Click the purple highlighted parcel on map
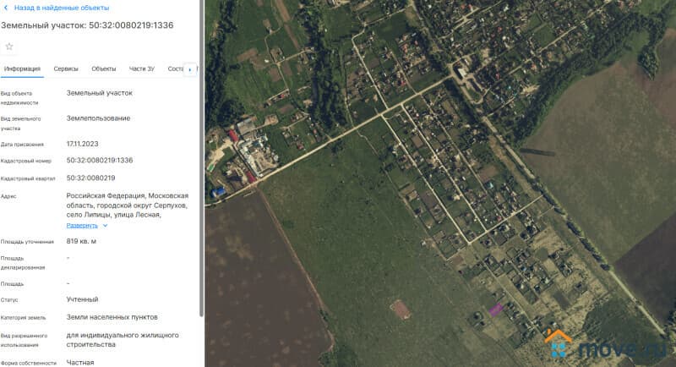The width and height of the screenshot is (676, 367). point(496,309)
